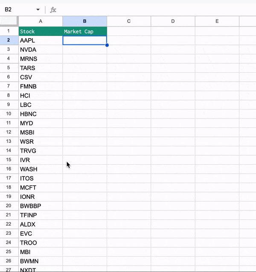Select the NVDA cell

pos(41,50)
